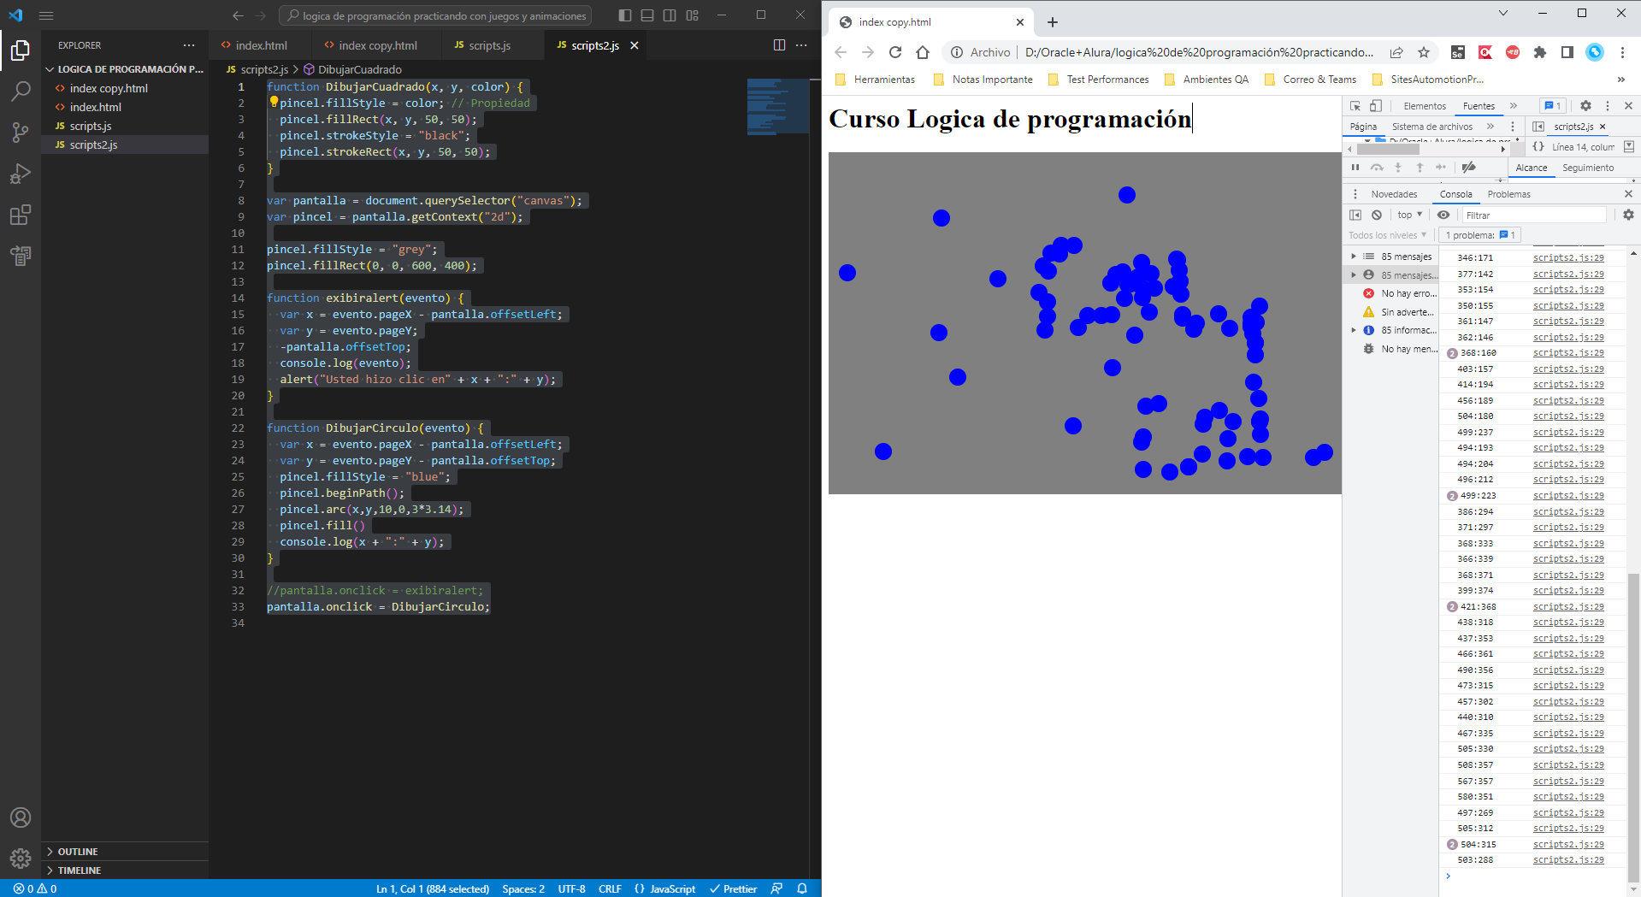
Task: Expand the TIMELINE section in Explorer
Action: click(x=125, y=870)
